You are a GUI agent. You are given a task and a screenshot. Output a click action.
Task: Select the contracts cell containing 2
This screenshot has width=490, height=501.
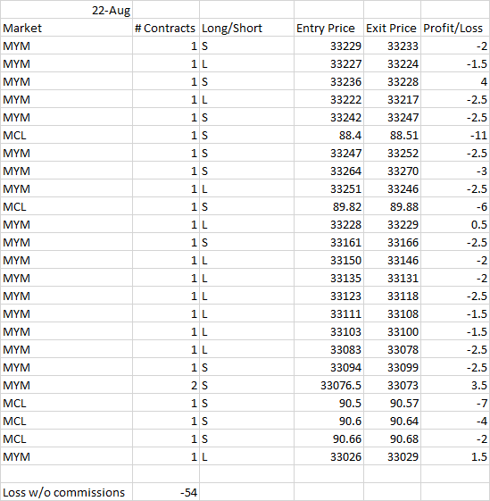[x=166, y=385]
